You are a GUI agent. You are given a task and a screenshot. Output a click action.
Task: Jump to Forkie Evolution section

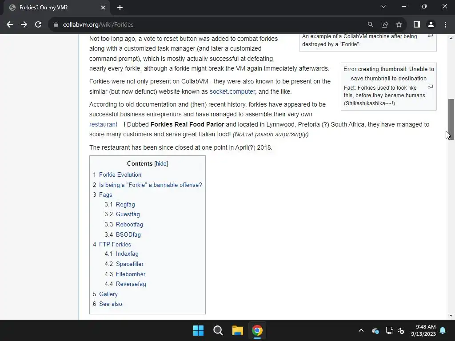(x=120, y=174)
